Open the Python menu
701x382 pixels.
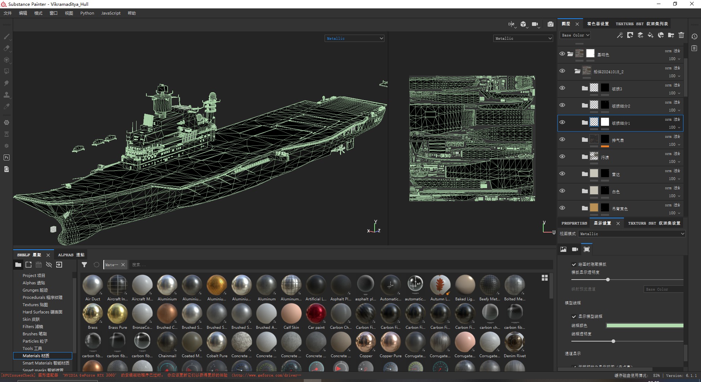click(87, 13)
